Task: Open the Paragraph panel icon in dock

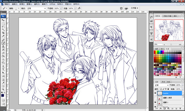Action: pos(151,27)
